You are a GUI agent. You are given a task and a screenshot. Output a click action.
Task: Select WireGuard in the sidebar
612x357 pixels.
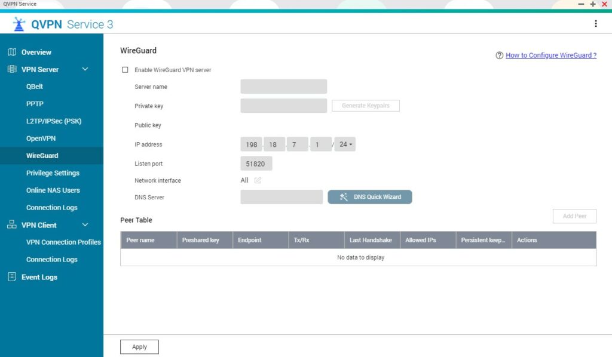pos(42,155)
